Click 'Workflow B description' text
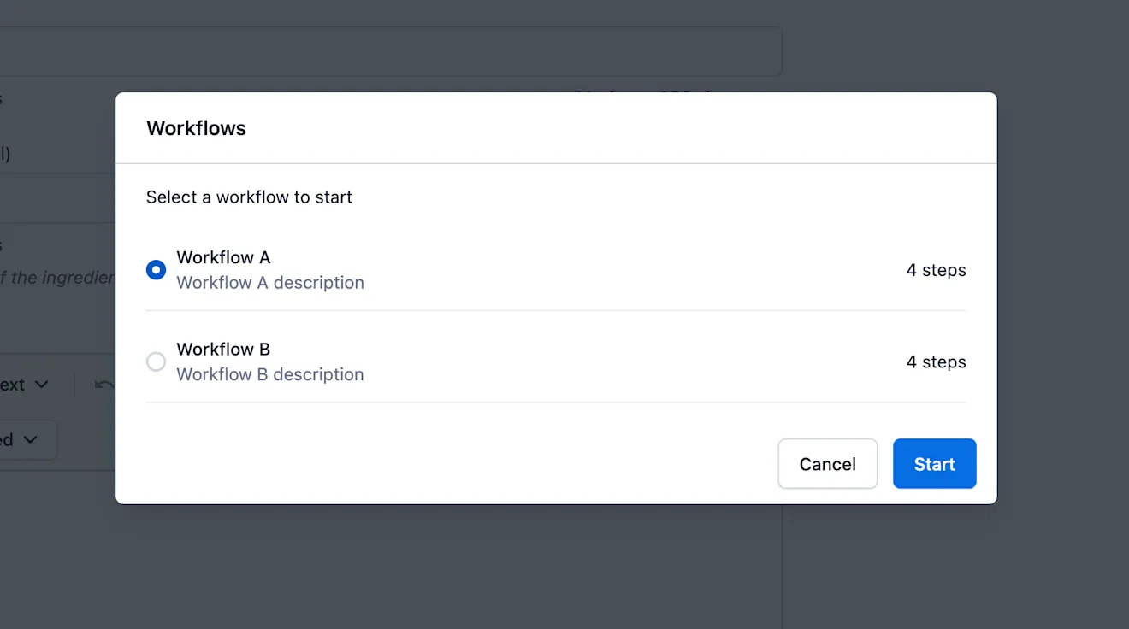 pyautogui.click(x=270, y=374)
